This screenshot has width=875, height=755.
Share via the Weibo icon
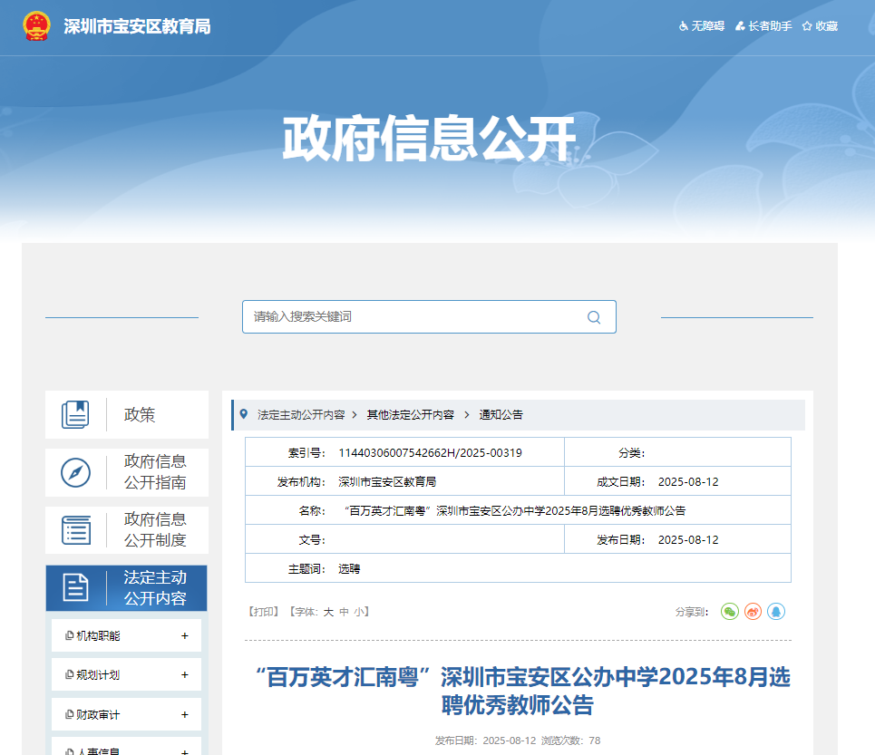(x=753, y=612)
